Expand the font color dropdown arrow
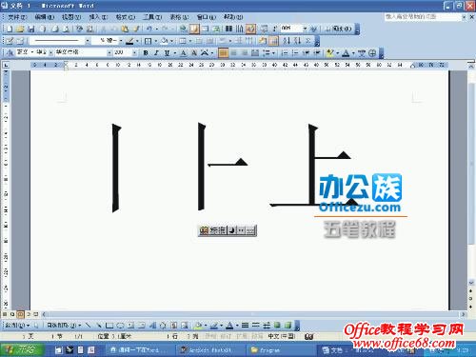The height and width of the screenshot is (357, 476). click(x=353, y=53)
